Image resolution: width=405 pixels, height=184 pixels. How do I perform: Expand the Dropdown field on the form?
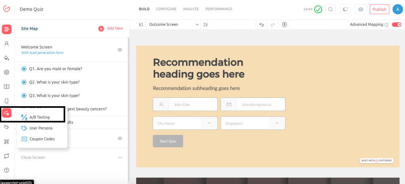253,123
